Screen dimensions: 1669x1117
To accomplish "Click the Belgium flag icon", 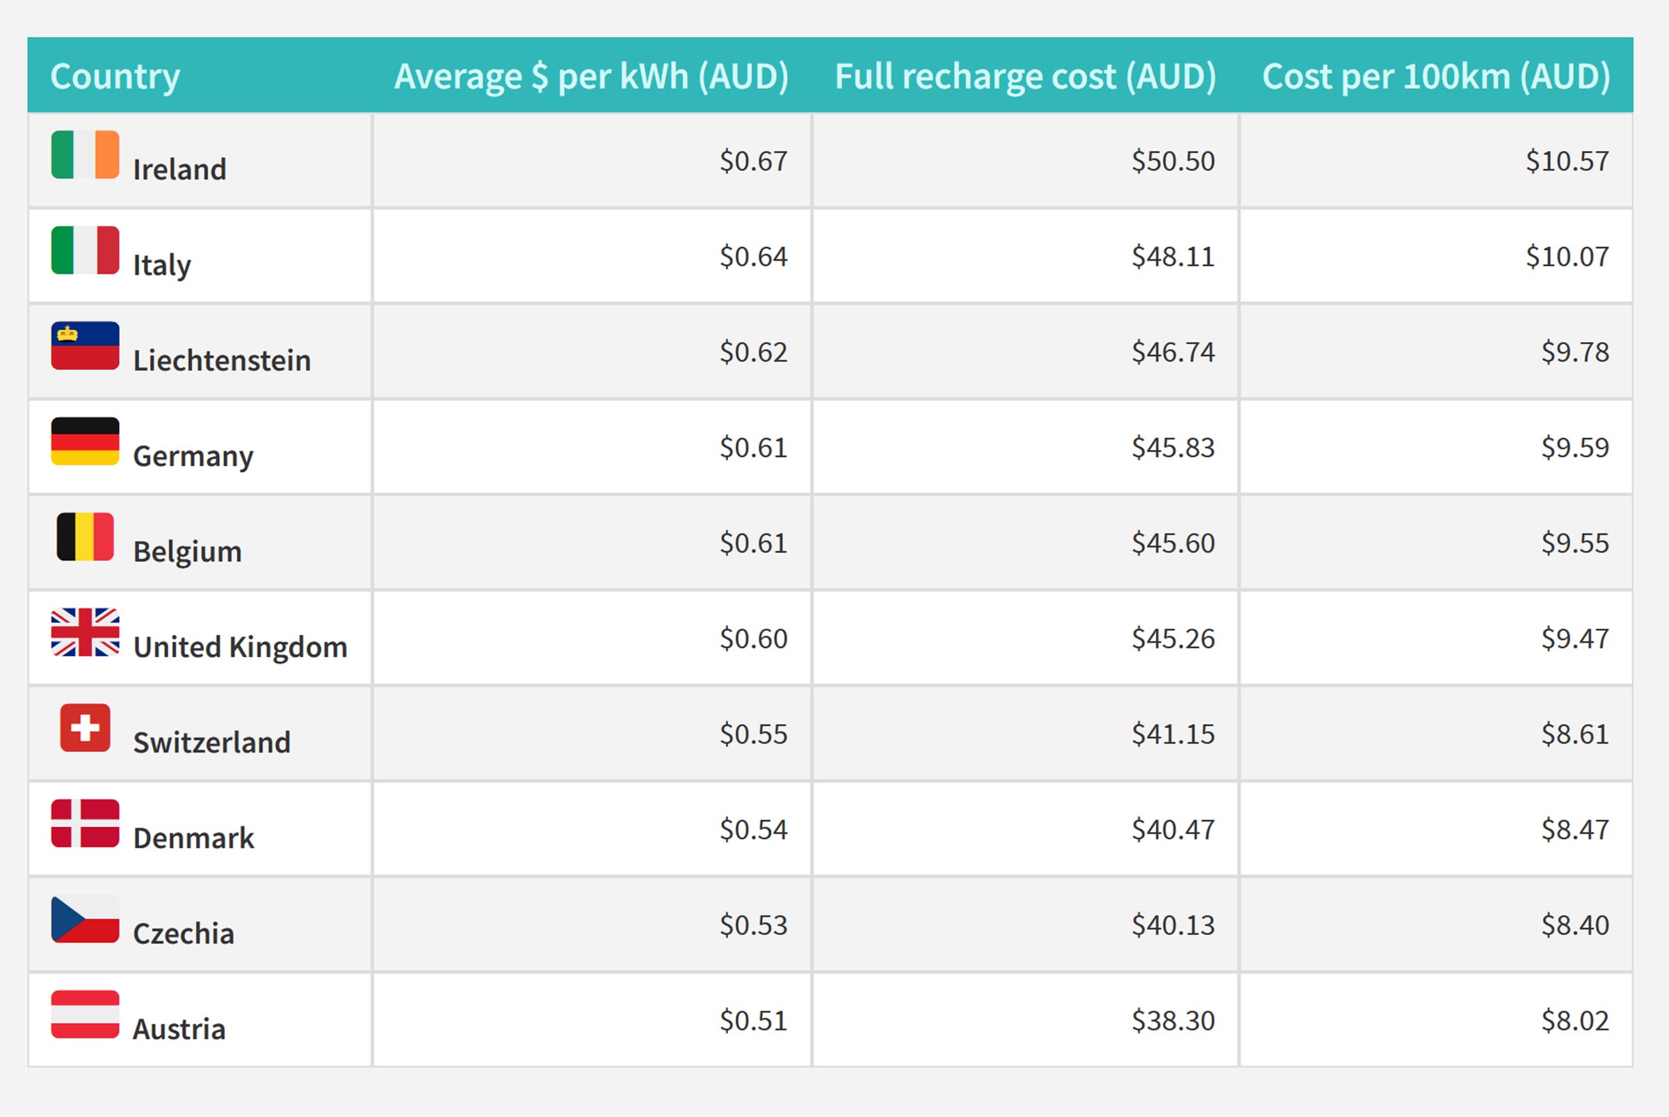I will click(85, 536).
